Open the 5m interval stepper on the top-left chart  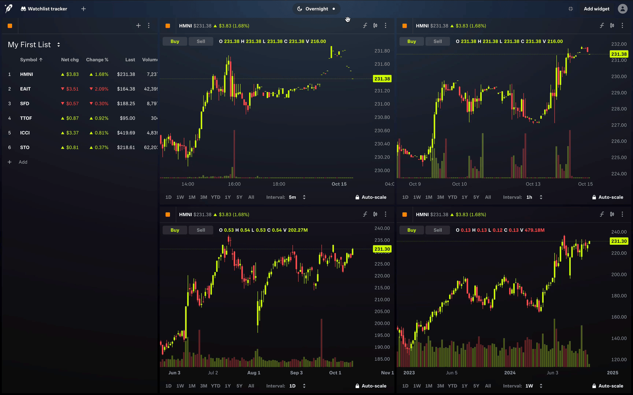pos(304,197)
